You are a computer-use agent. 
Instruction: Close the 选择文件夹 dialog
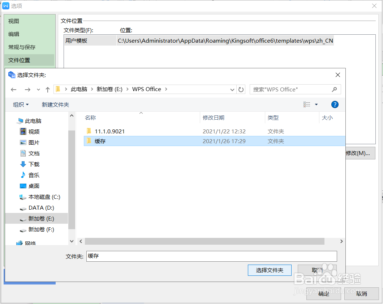click(x=338, y=75)
